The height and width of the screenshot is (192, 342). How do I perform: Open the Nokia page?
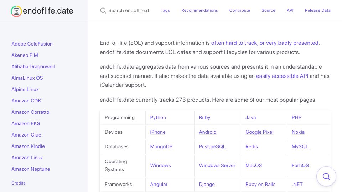tap(298, 132)
